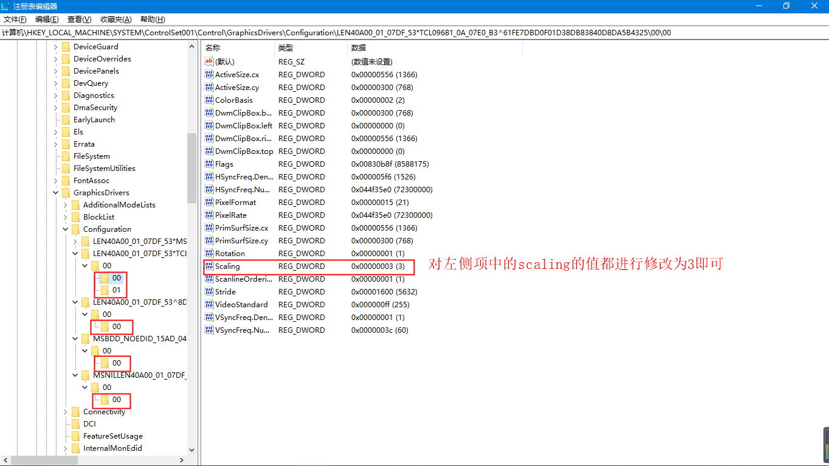
Task: Click the DeviceGuard folder icon
Action: click(x=66, y=47)
